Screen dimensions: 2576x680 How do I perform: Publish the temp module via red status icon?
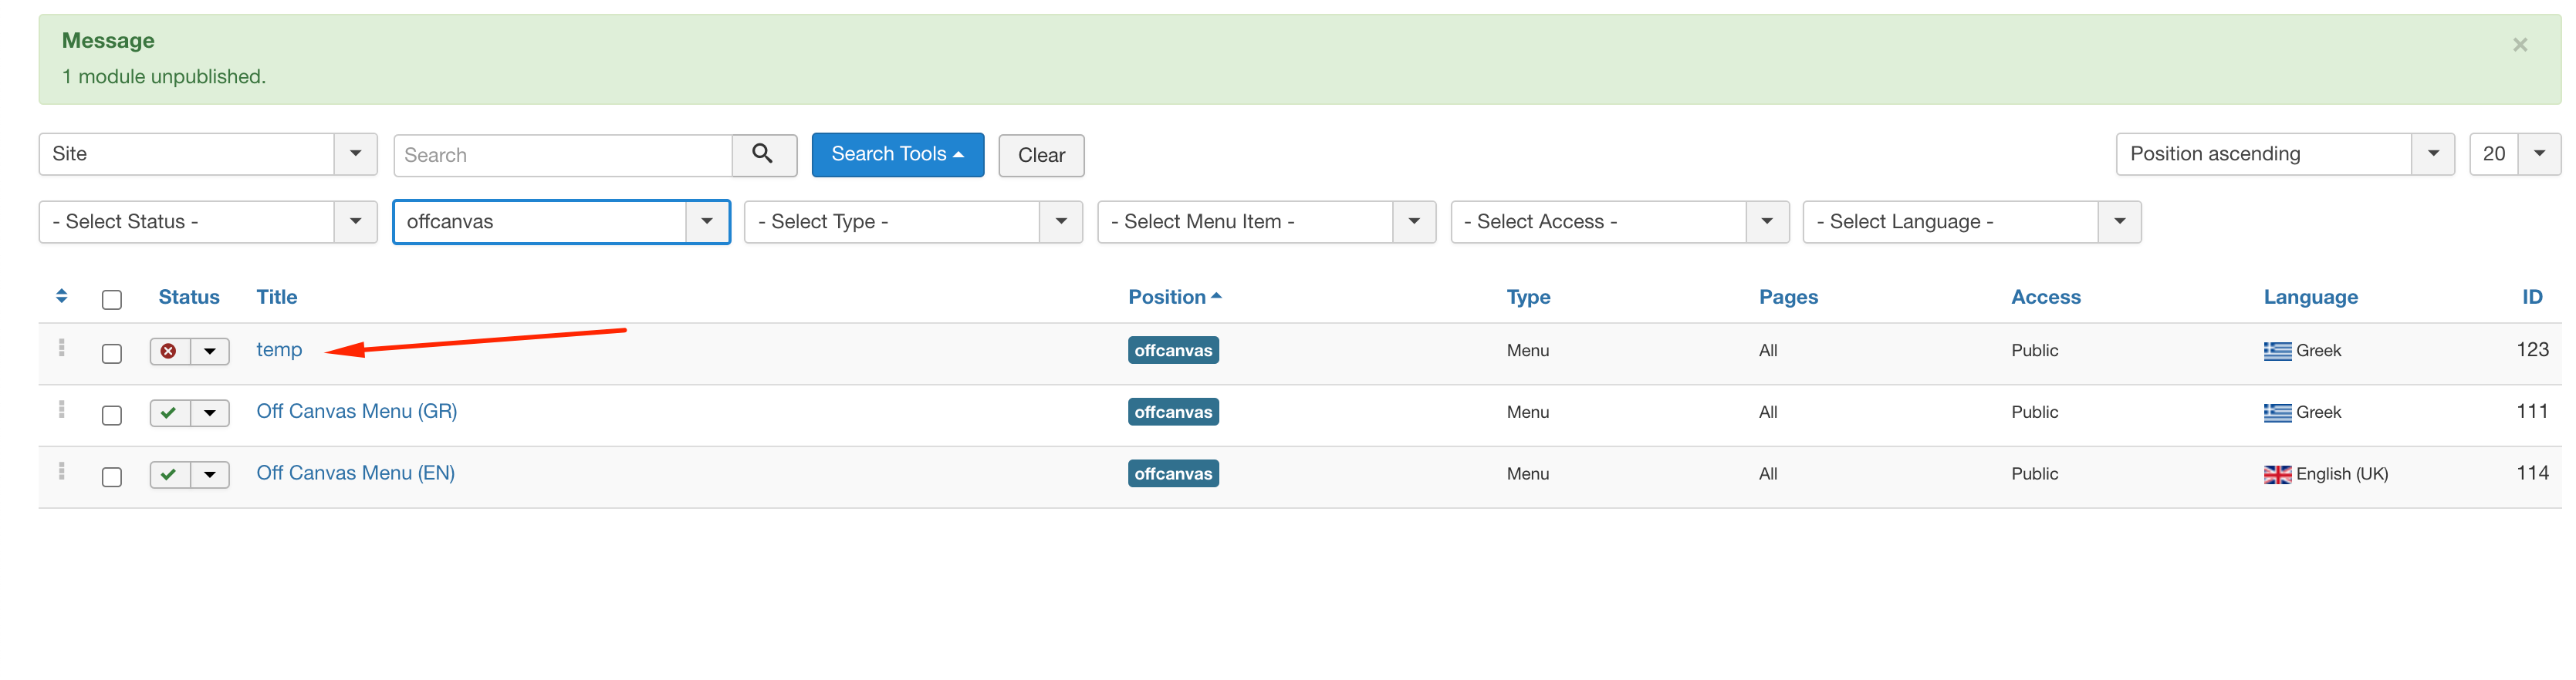click(x=169, y=352)
